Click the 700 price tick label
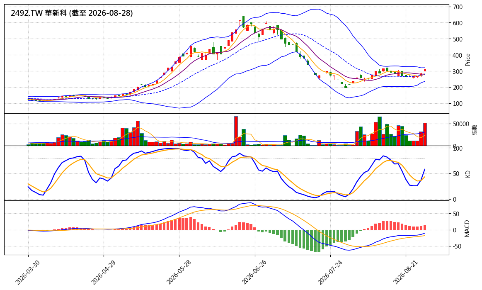 coord(458,7)
